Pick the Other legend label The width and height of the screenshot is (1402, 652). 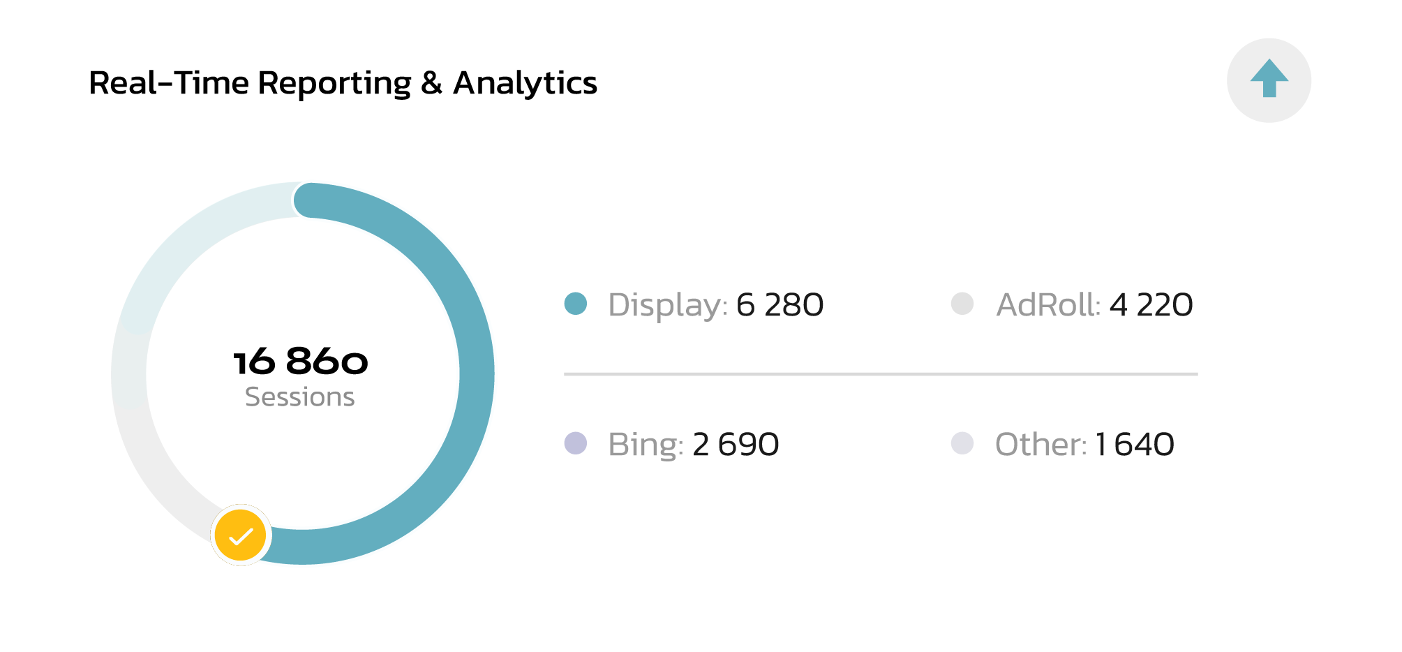1041,445
